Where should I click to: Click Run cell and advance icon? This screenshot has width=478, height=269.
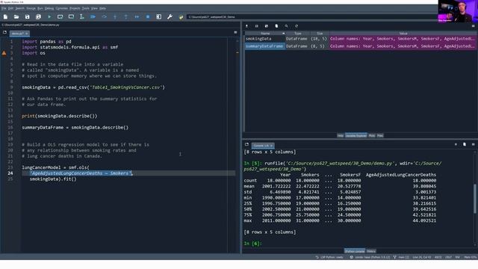[x=71, y=16]
